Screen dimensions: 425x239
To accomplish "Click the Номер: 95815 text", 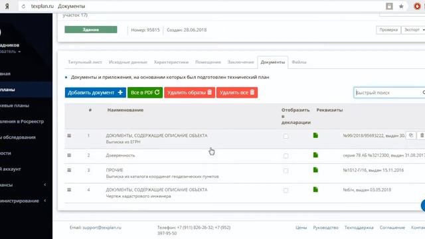I will click(145, 30).
